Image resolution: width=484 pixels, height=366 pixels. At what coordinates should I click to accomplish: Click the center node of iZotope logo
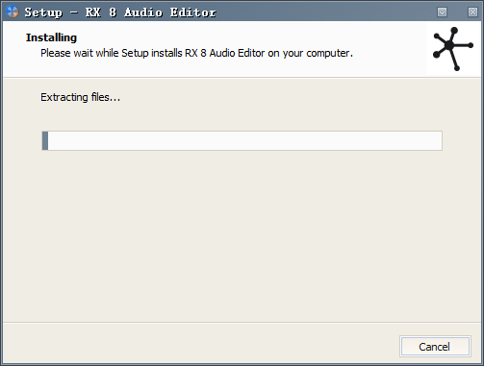[x=450, y=46]
